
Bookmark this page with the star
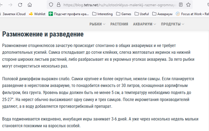click(x=188, y=5)
